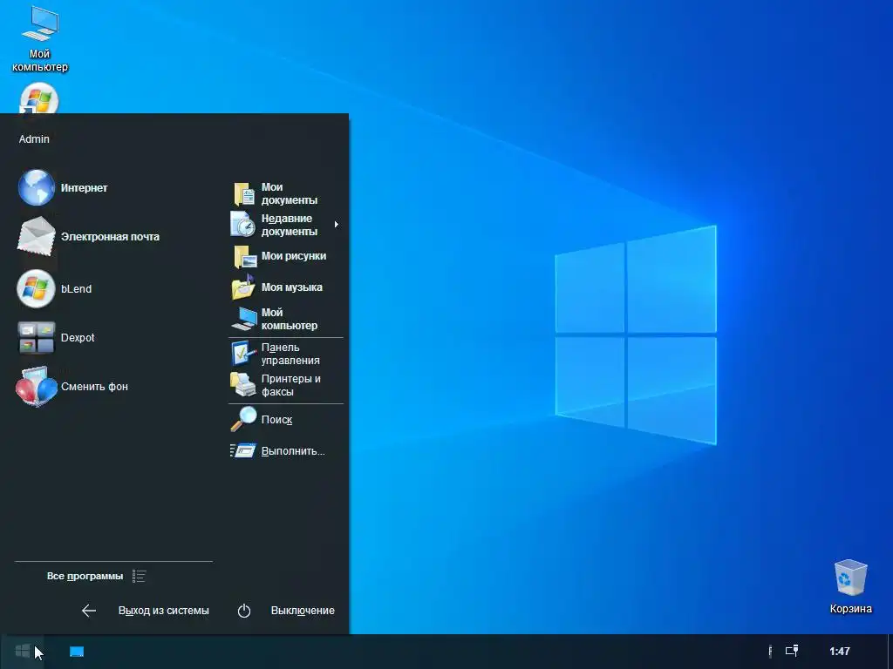The width and height of the screenshot is (893, 669).
Task: Click the back arrow beside Выход из системы
Action: tap(89, 611)
